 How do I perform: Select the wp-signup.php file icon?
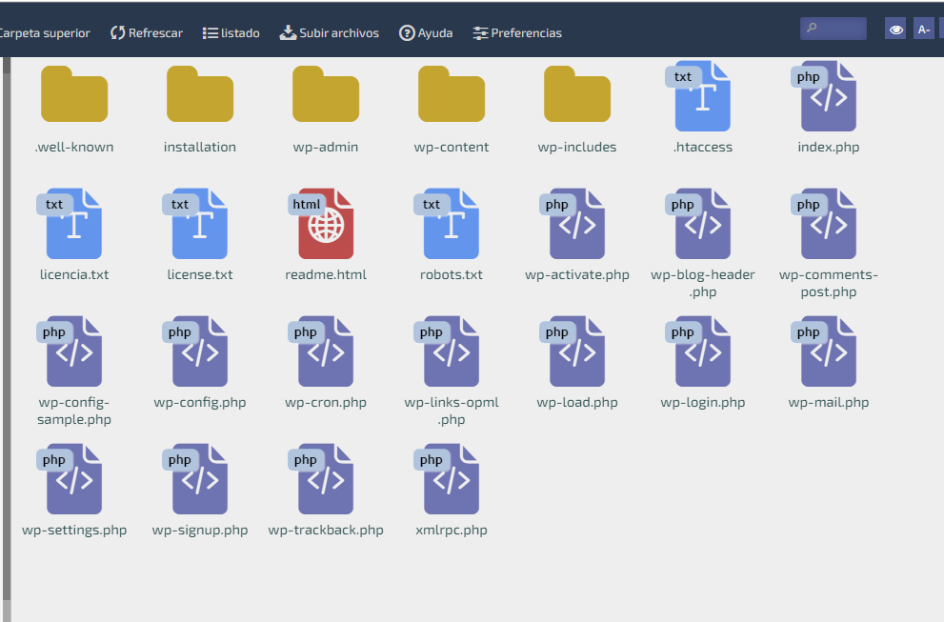click(195, 479)
